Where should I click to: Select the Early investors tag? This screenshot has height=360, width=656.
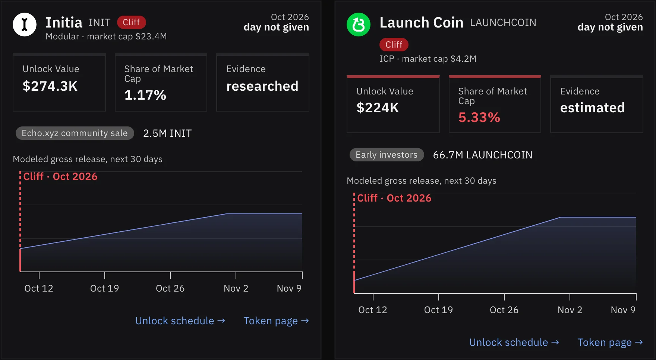coord(387,155)
